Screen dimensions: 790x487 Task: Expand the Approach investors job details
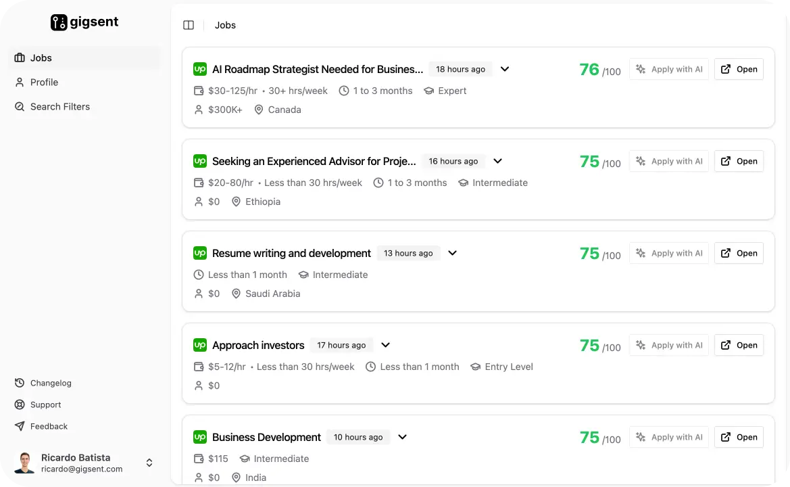point(385,345)
